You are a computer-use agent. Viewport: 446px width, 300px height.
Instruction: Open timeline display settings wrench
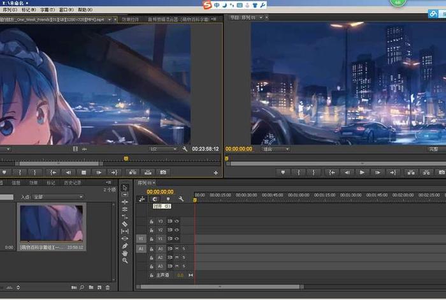click(x=181, y=199)
